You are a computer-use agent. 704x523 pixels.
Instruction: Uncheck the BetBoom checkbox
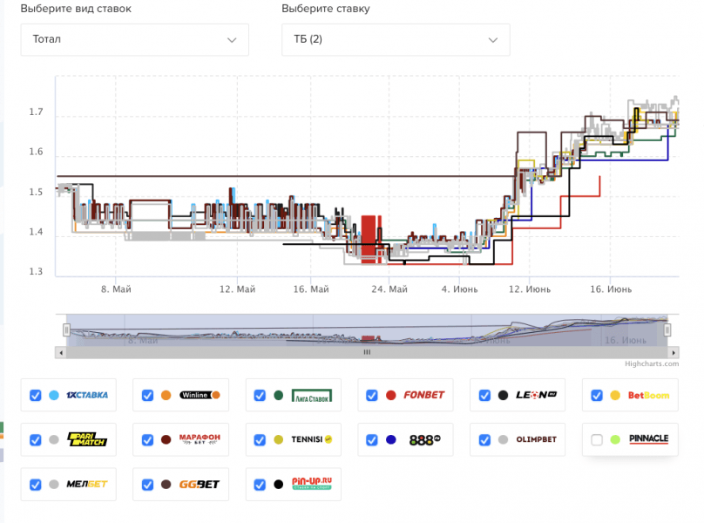click(x=597, y=395)
